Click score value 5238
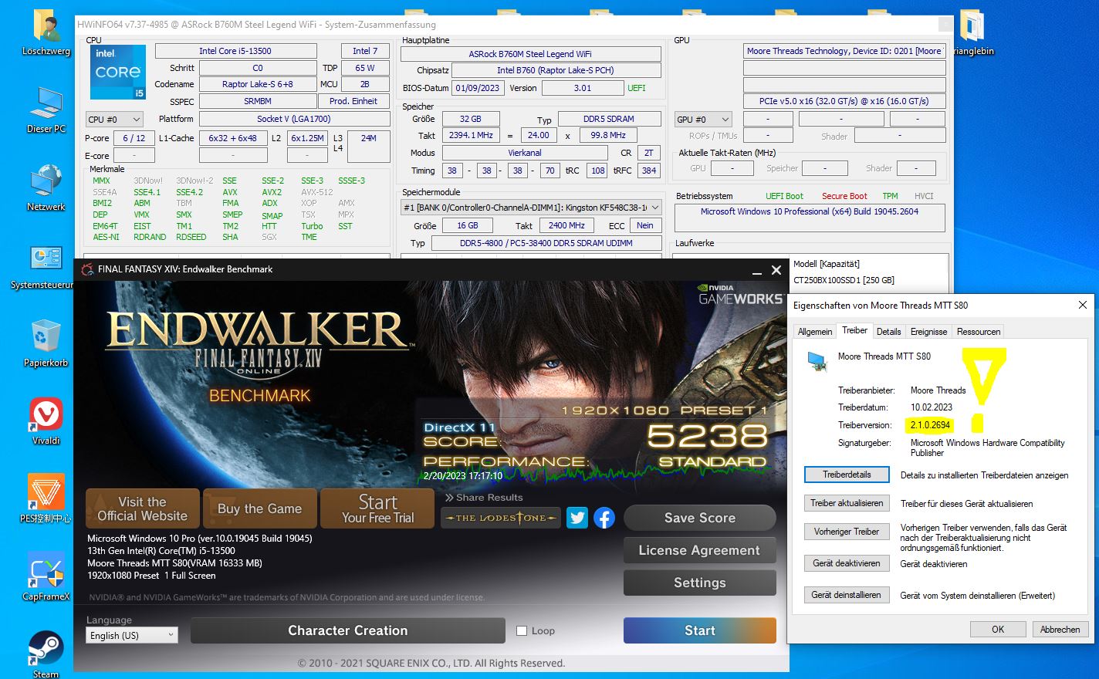Image resolution: width=1099 pixels, height=679 pixels. (x=707, y=437)
